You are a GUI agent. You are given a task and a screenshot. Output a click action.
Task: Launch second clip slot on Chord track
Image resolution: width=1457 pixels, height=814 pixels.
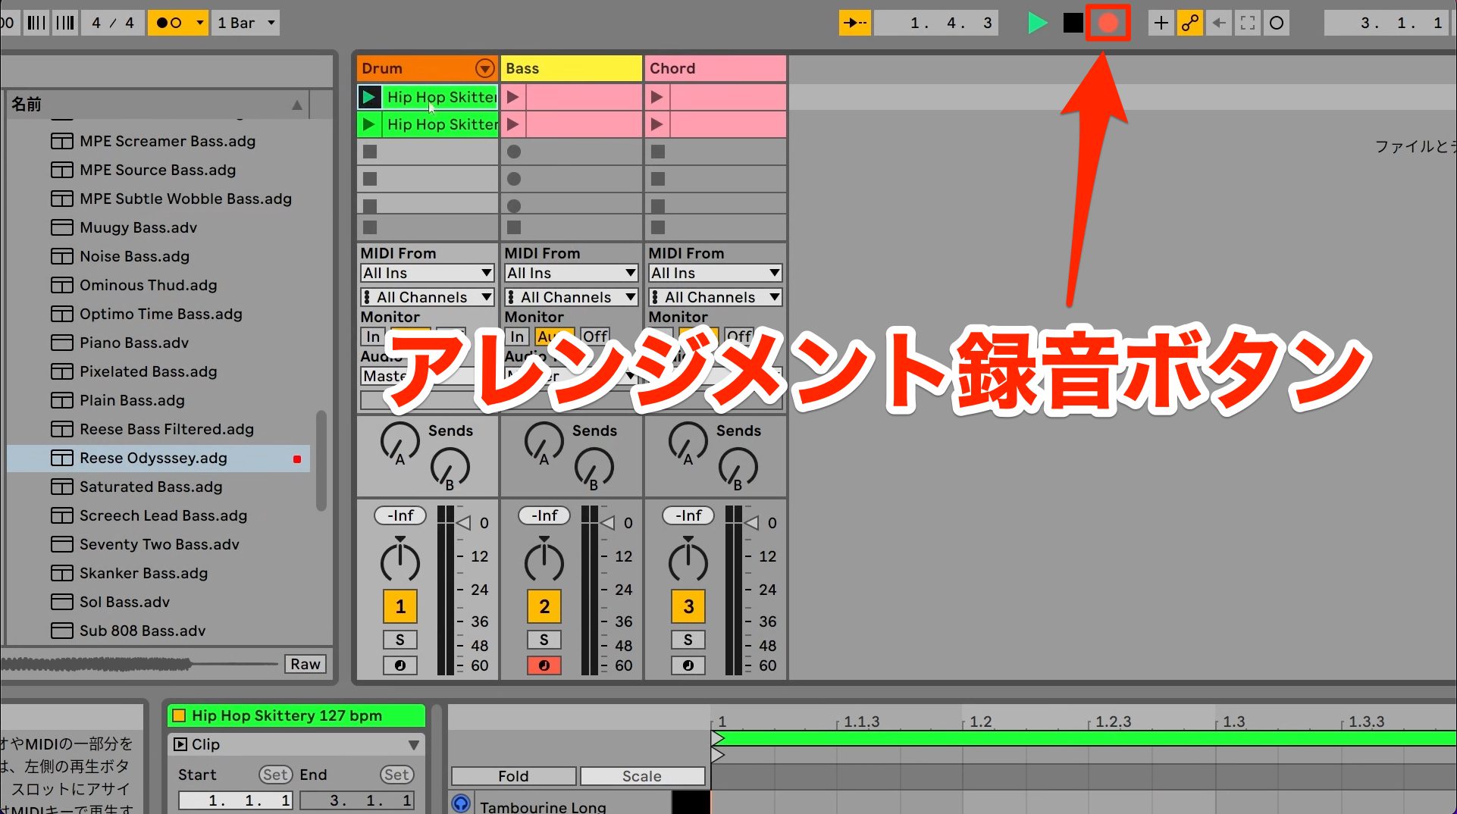click(x=657, y=124)
